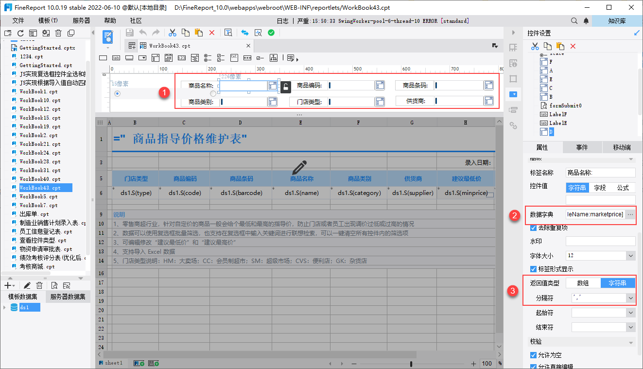643x369 pixels.
Task: Open the notification bell icon
Action: (x=587, y=21)
